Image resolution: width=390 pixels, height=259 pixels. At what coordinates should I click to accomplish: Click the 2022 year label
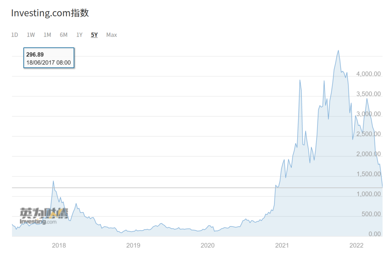(x=356, y=246)
